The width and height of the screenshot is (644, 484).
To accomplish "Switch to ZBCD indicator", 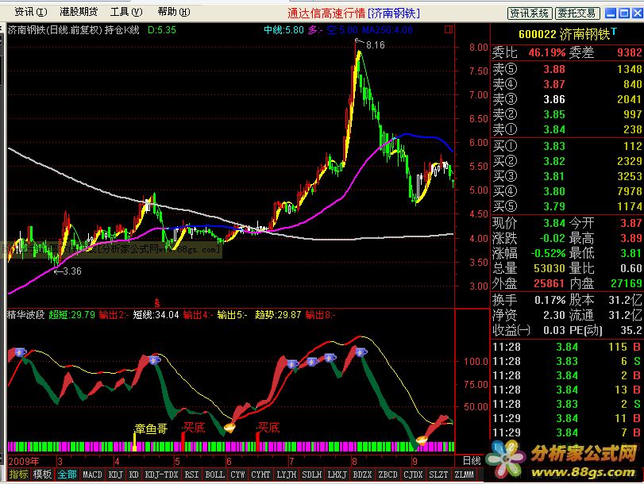I will click(x=388, y=474).
